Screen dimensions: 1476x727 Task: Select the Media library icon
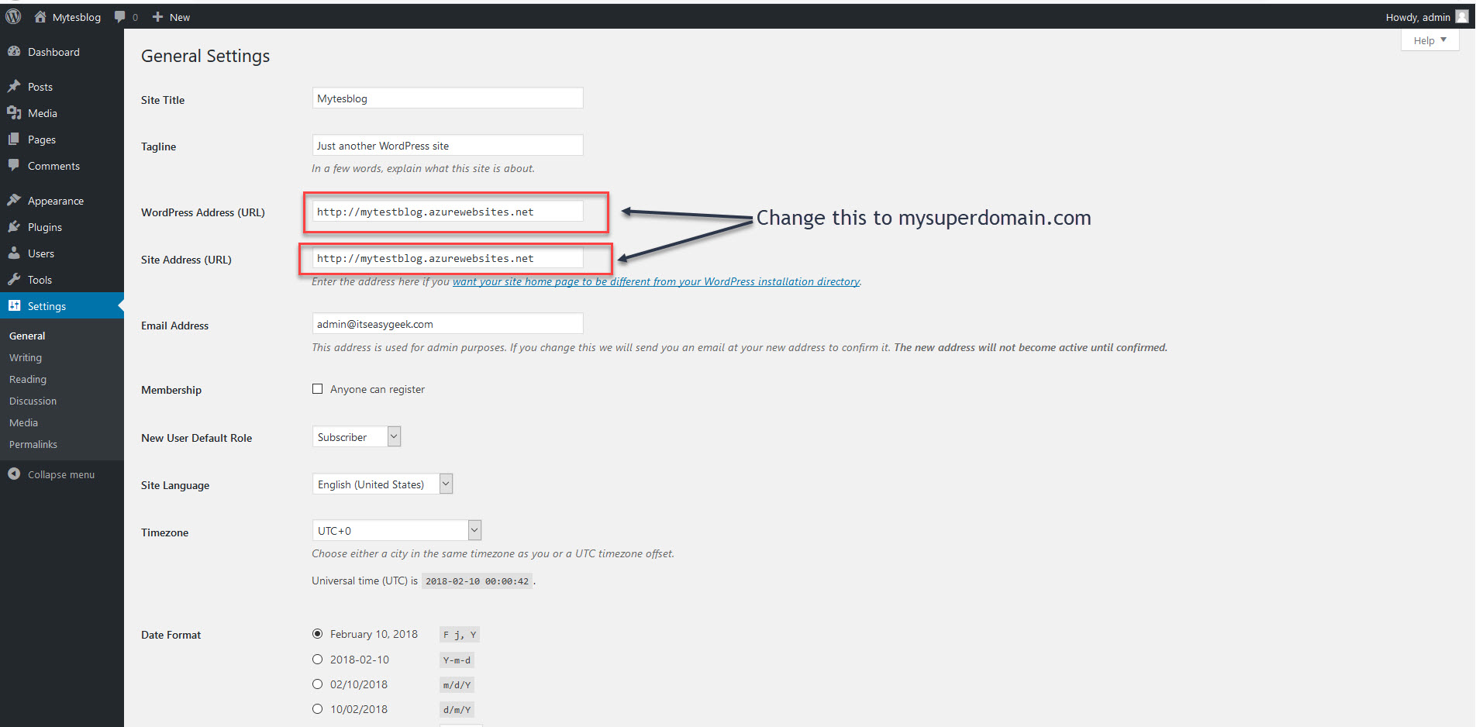click(16, 113)
